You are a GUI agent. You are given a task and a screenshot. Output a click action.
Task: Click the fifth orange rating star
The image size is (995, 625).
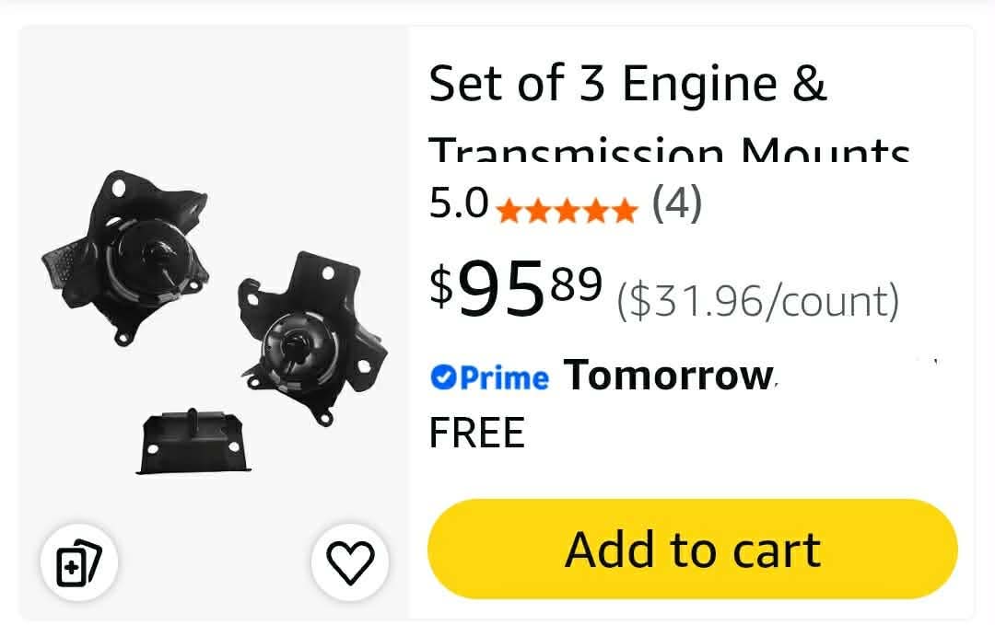click(625, 211)
